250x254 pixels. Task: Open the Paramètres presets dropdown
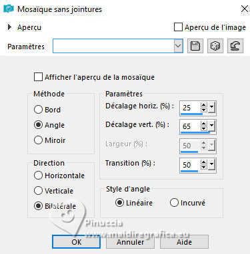coord(178,46)
